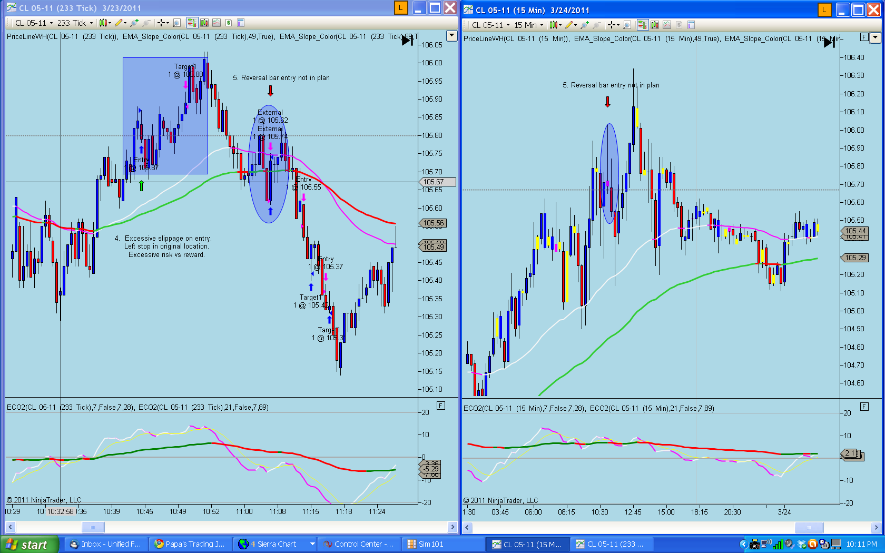Open 233 Tick interval dropdown

(x=75, y=23)
